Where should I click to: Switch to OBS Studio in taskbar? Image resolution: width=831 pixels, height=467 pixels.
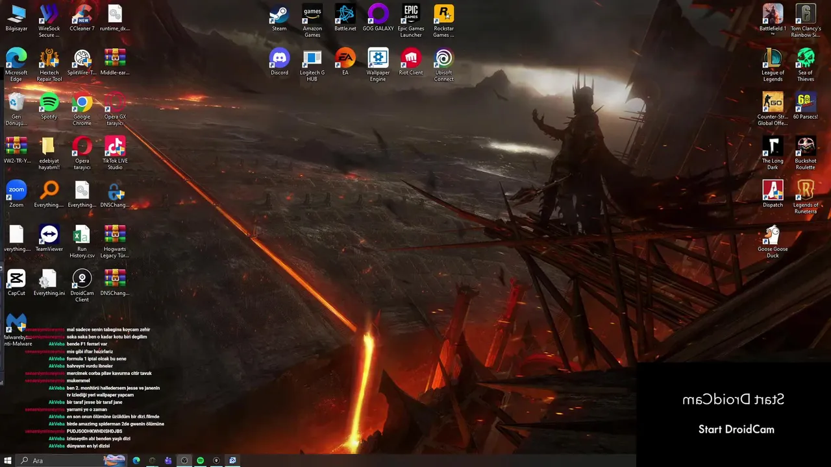pyautogui.click(x=184, y=461)
